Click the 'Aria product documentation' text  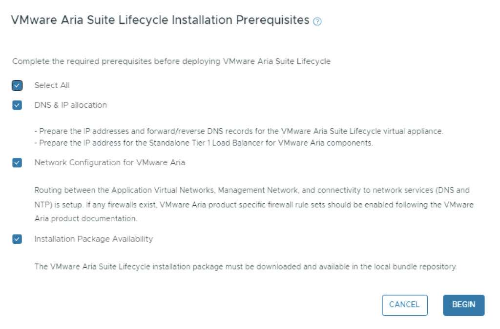click(x=85, y=219)
